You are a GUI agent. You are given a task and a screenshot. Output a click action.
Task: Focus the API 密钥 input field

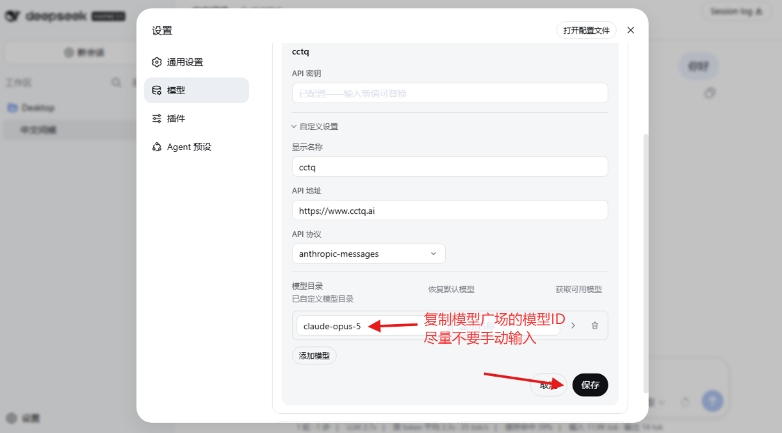point(450,93)
